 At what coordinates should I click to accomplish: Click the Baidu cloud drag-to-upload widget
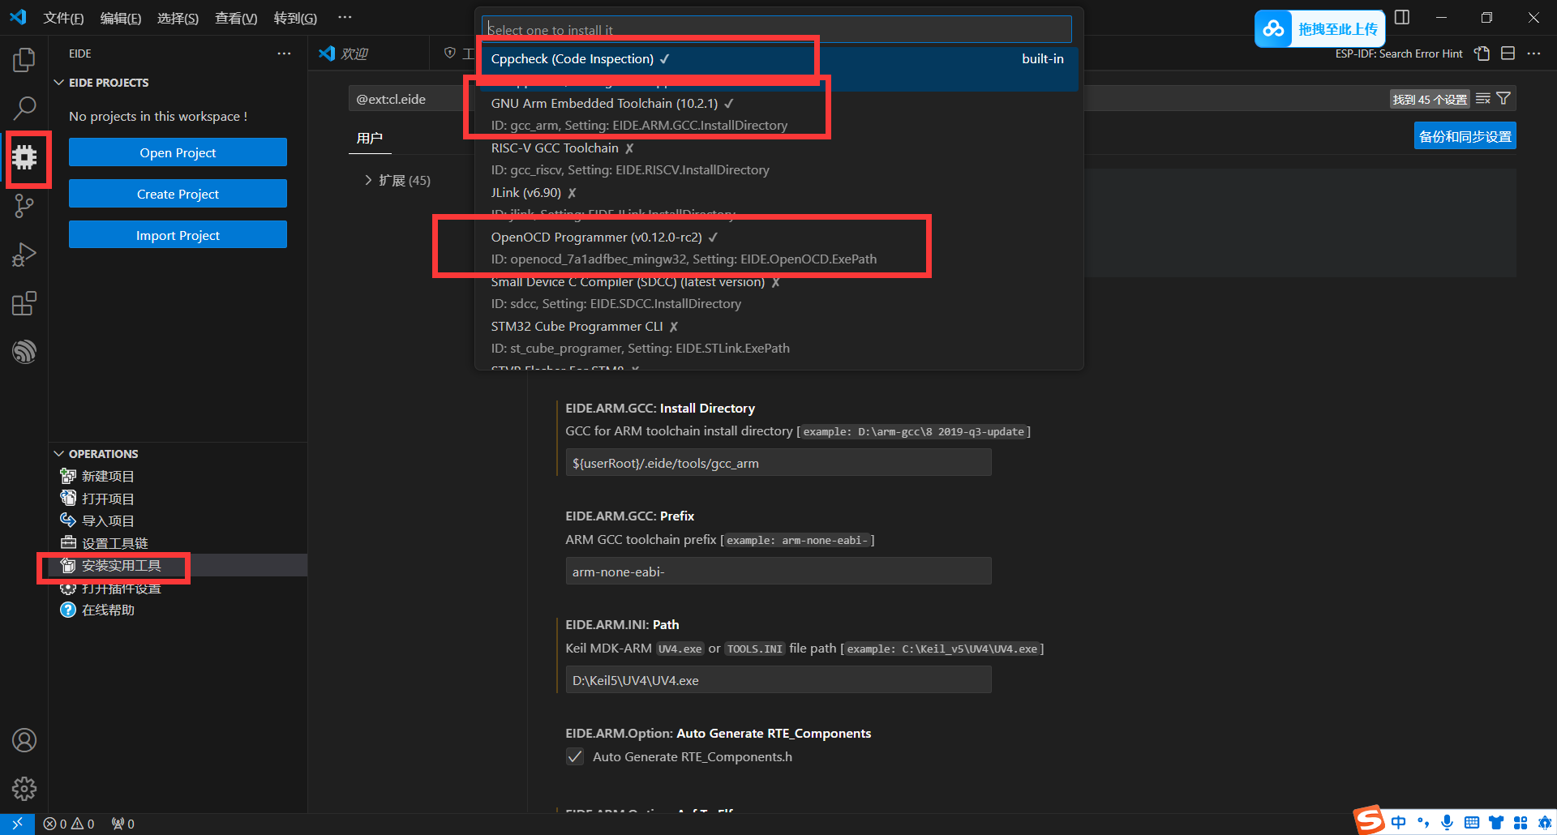click(1319, 29)
